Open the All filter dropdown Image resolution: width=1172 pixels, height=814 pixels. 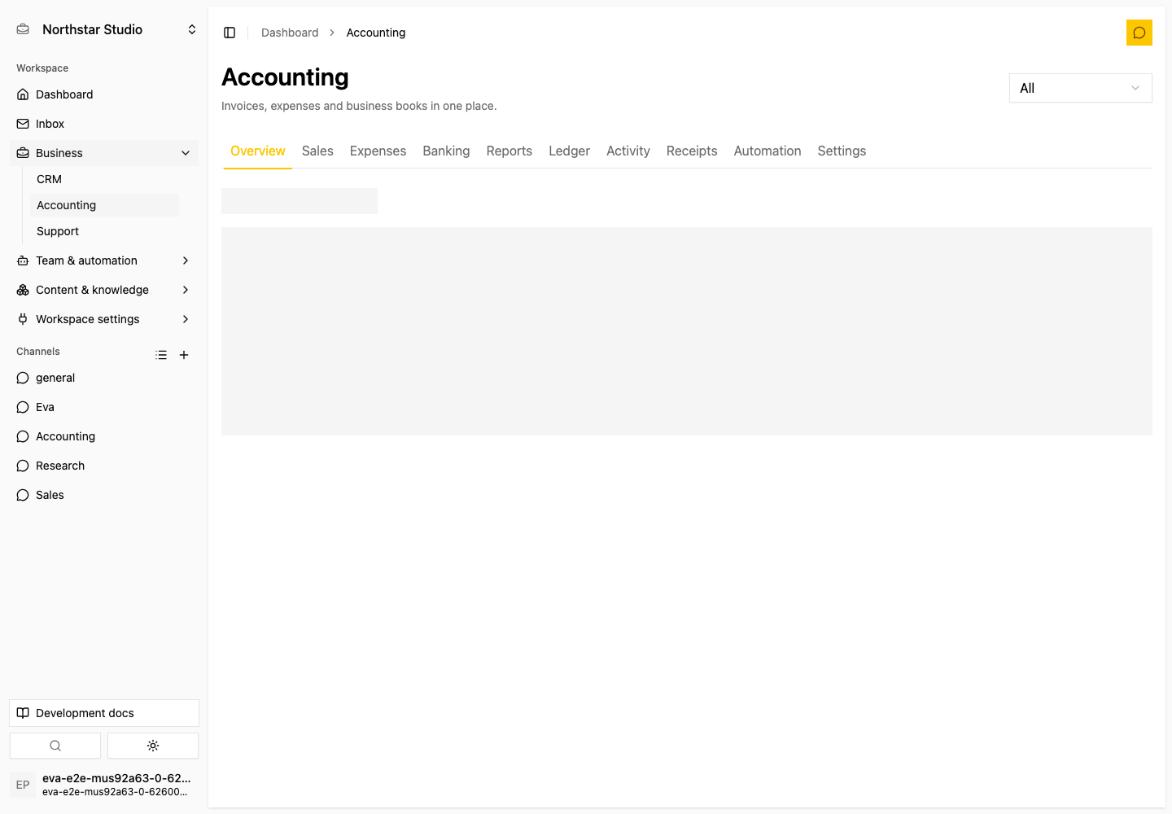point(1080,88)
